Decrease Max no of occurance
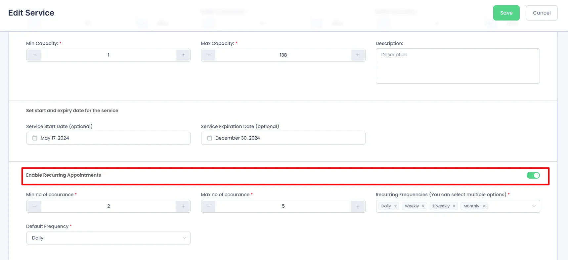The image size is (568, 260). pos(209,206)
